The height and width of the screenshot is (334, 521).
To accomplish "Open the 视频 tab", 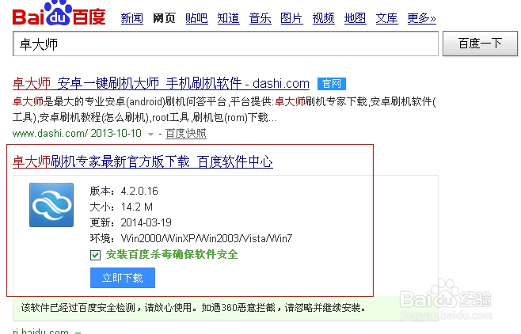I will 323,18.
